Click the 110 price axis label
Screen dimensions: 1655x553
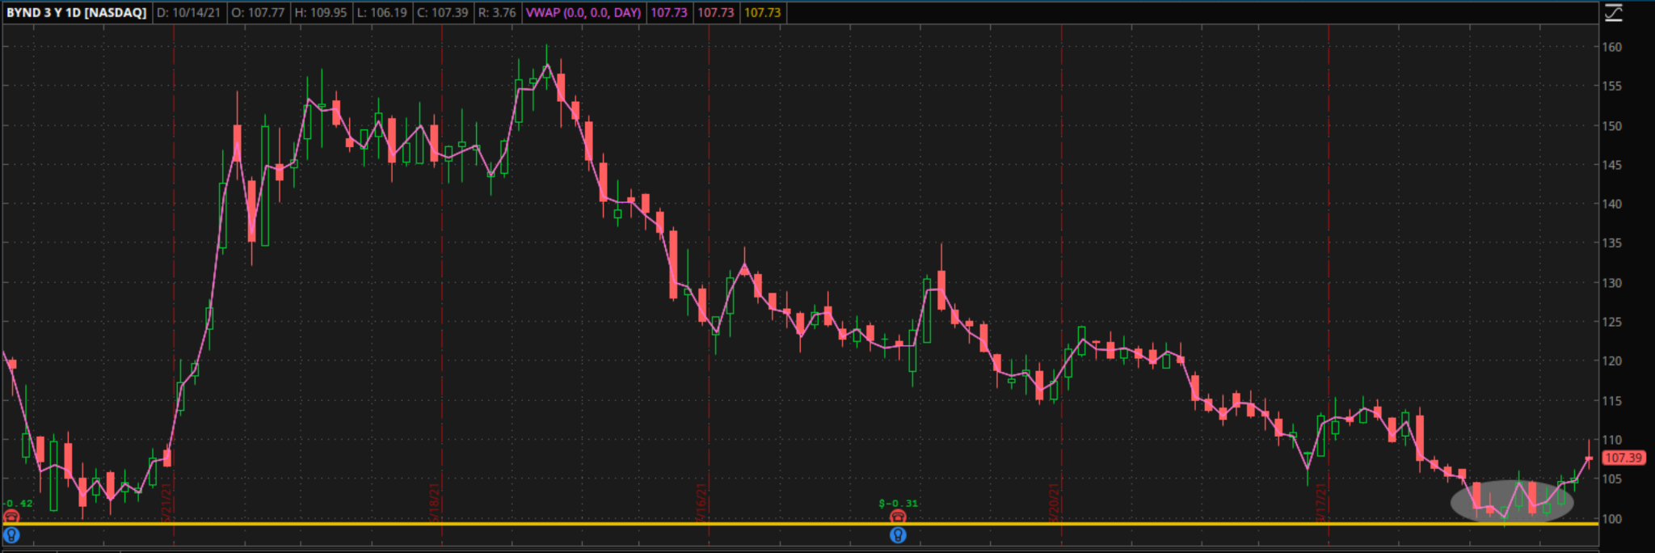[1612, 440]
